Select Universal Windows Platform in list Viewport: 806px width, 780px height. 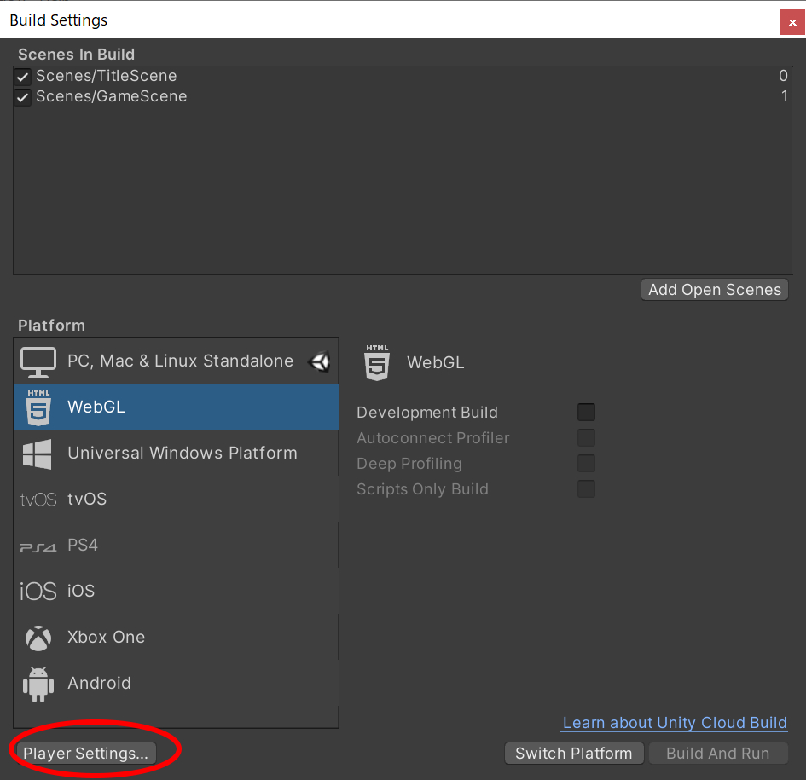point(177,453)
